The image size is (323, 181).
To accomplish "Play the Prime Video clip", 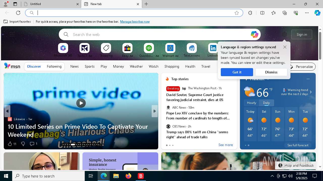I will 81,103.
